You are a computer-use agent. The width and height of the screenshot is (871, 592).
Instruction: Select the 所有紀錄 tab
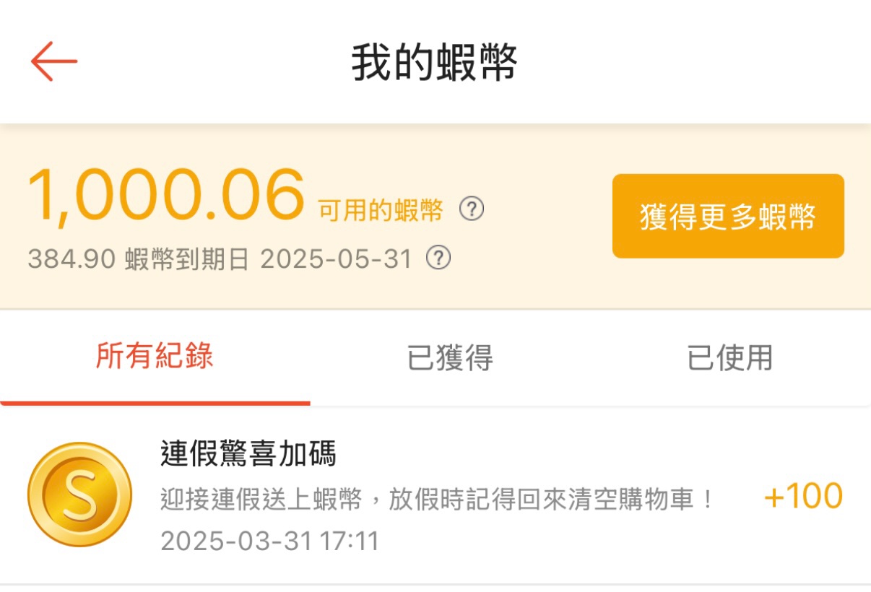pyautogui.click(x=155, y=357)
